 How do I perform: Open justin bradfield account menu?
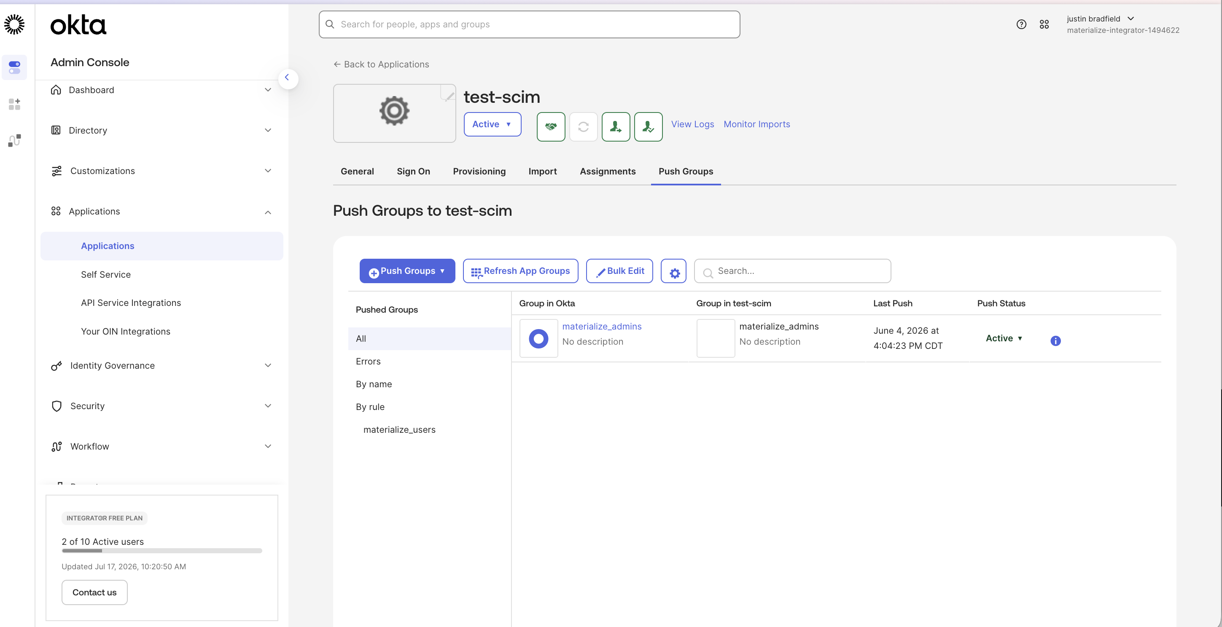pyautogui.click(x=1100, y=19)
